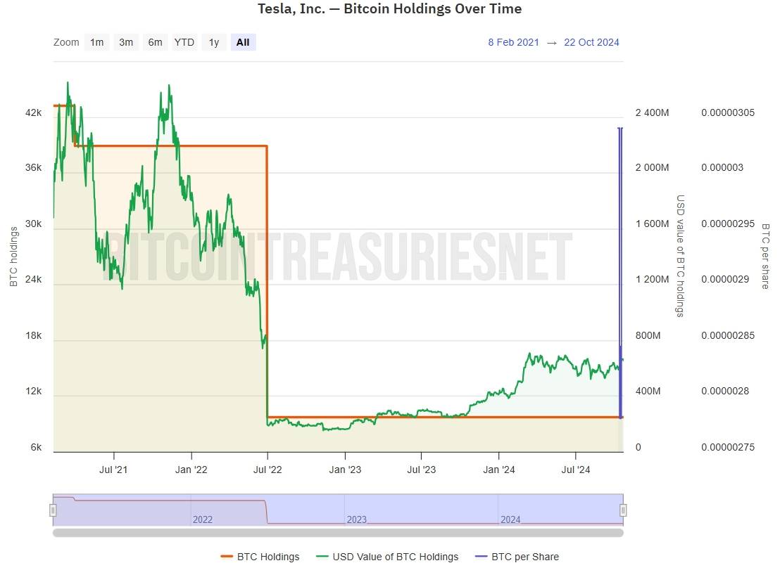Click the Jul '22 axis label
This screenshot has height=582, width=780.
point(268,470)
